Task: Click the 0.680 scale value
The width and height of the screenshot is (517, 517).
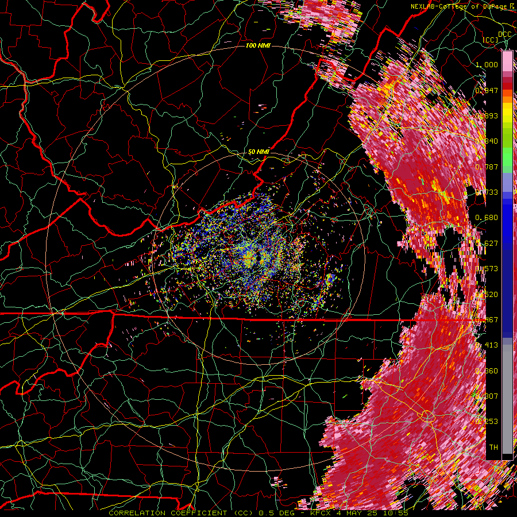Action: tap(487, 218)
